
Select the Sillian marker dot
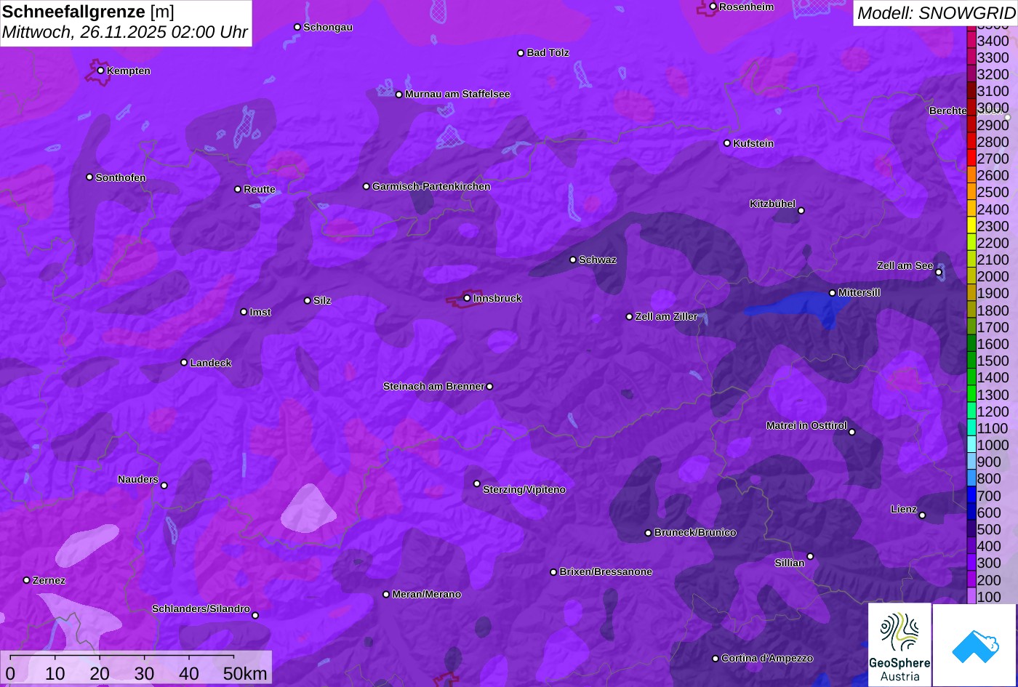pos(810,557)
